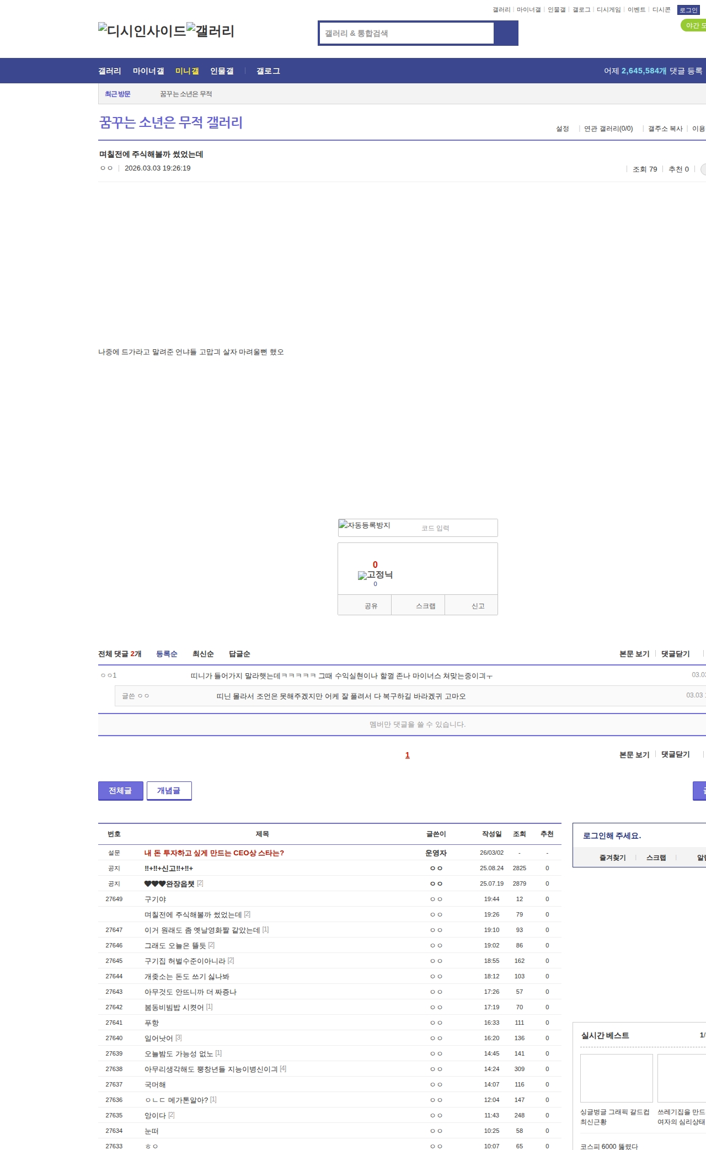Select the 갤로그 menu item

click(268, 71)
